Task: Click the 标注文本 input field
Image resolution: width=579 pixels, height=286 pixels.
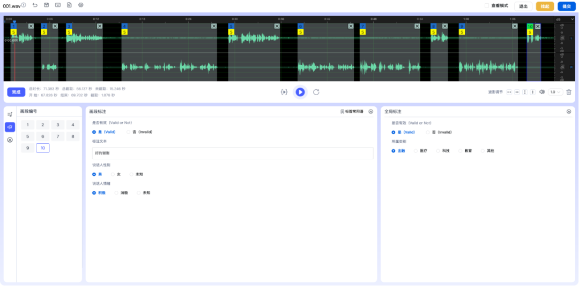Action: click(x=232, y=153)
